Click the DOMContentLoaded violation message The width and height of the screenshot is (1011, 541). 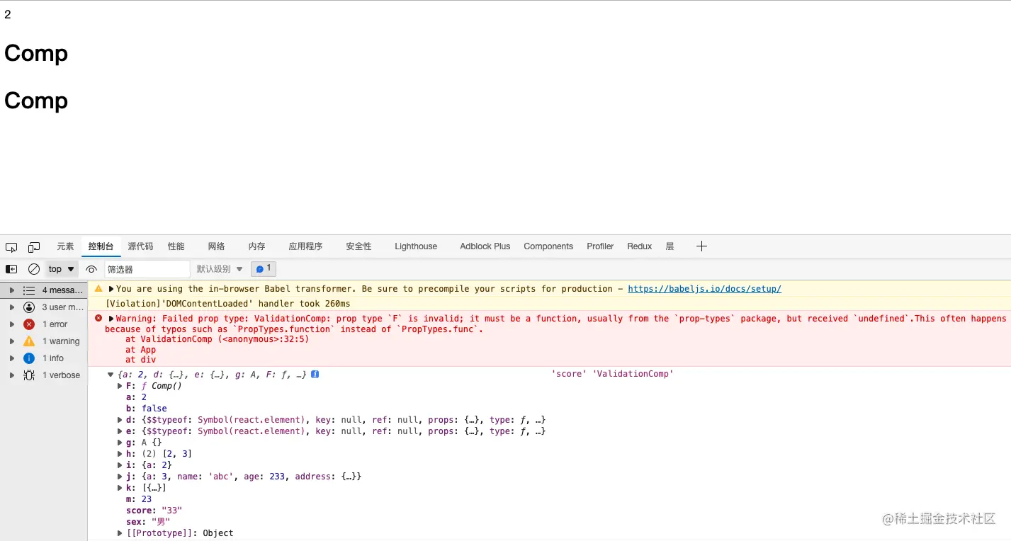coord(228,304)
